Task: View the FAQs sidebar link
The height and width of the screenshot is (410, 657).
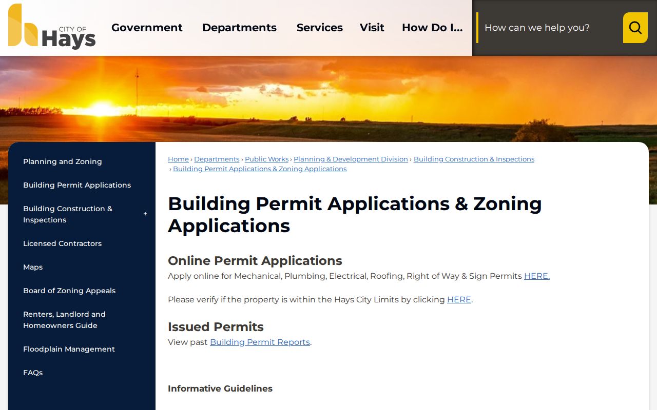Action: (33, 373)
